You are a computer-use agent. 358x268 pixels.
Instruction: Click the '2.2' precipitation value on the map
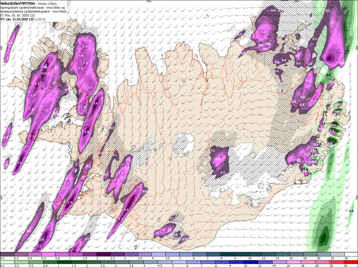click(x=37, y=84)
